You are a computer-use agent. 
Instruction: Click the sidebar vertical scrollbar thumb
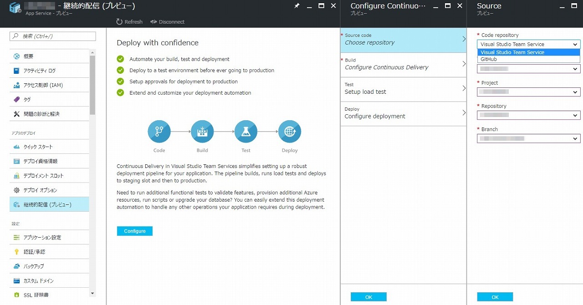click(92, 85)
